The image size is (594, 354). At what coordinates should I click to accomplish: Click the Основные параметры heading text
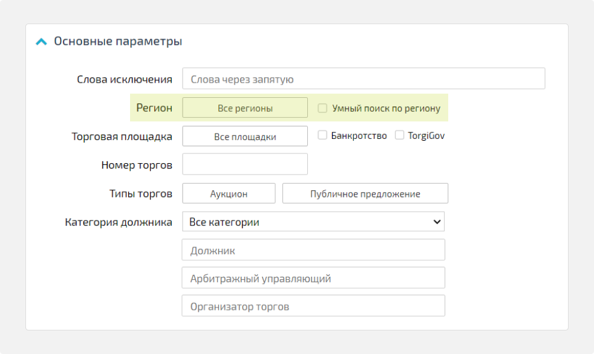[118, 42]
